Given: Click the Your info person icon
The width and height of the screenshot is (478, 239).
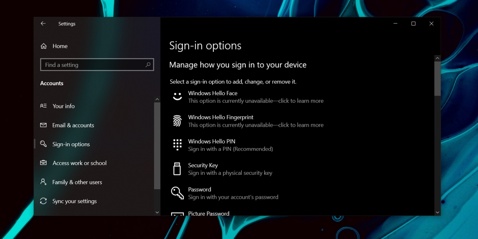Looking at the screenshot, I should coord(43,106).
